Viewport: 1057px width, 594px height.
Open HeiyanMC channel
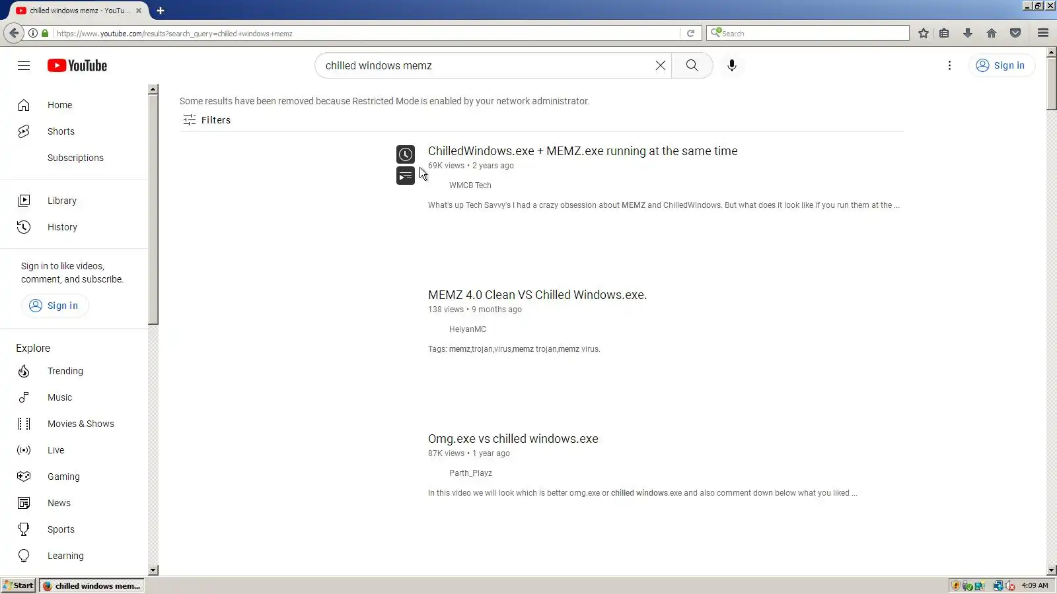click(x=468, y=329)
